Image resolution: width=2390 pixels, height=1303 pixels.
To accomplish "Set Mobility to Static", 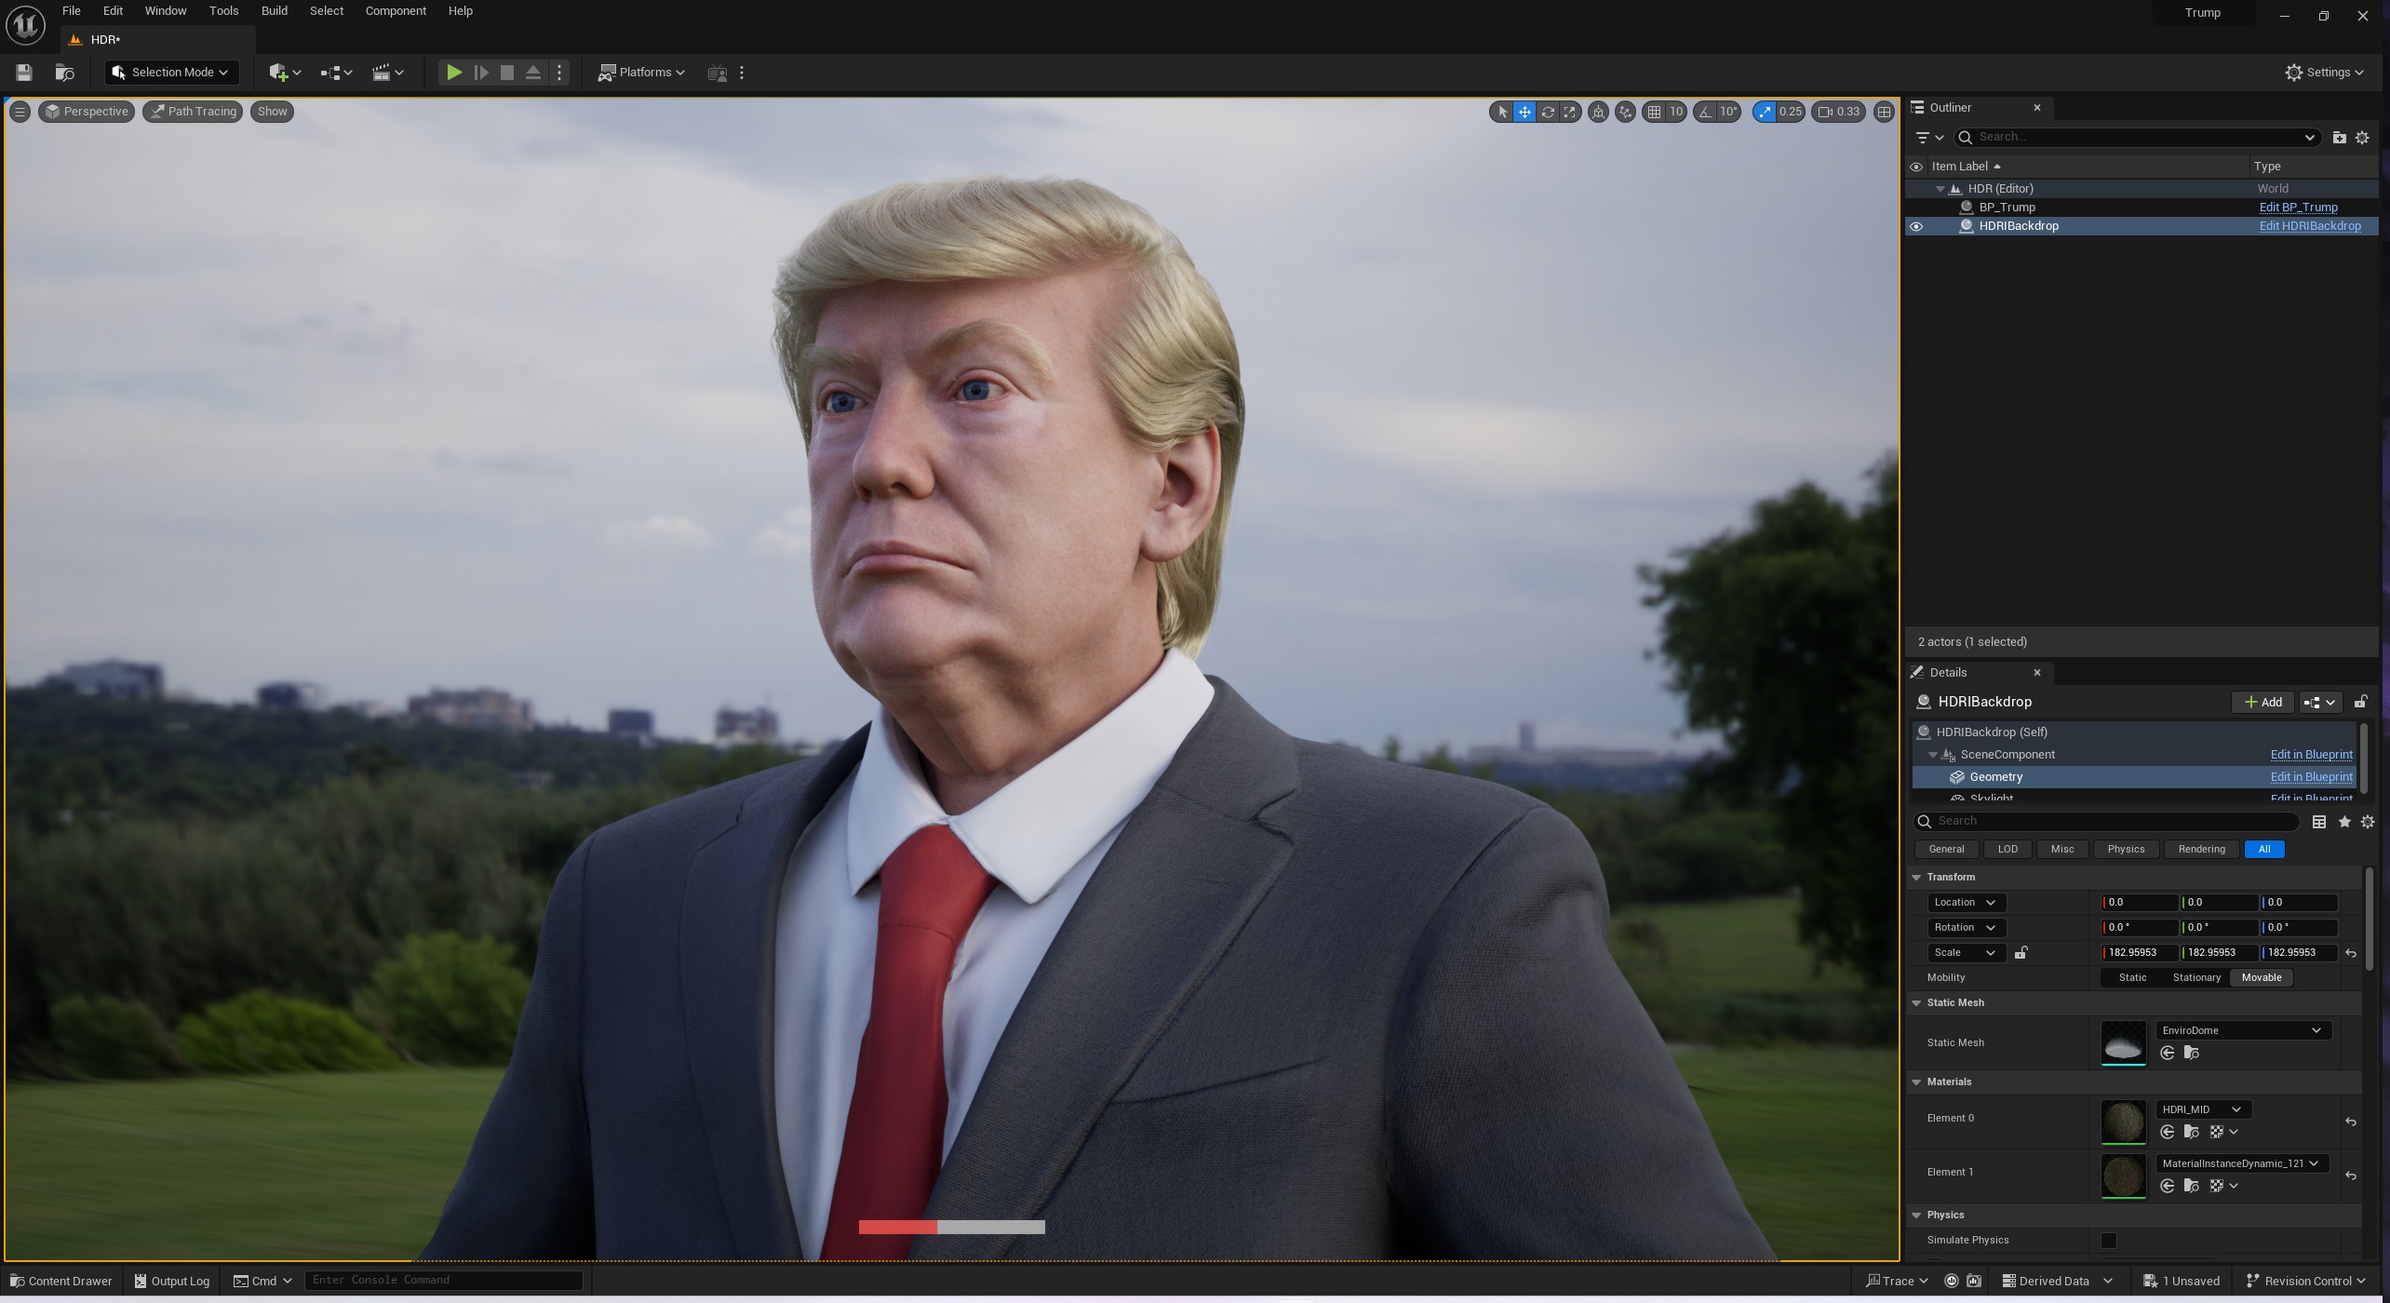I will pos(2132,978).
